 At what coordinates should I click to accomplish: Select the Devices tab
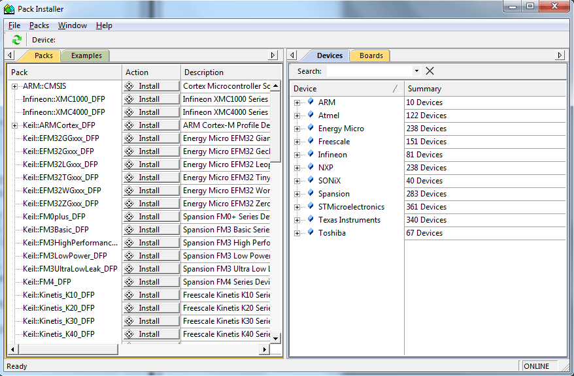click(329, 55)
